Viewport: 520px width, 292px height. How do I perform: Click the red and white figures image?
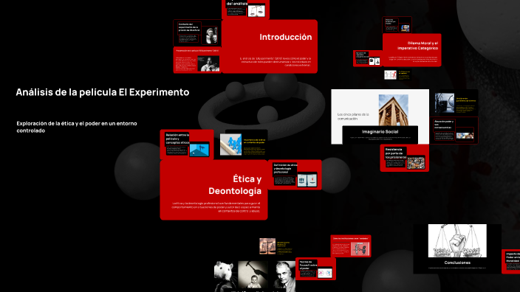point(390,74)
